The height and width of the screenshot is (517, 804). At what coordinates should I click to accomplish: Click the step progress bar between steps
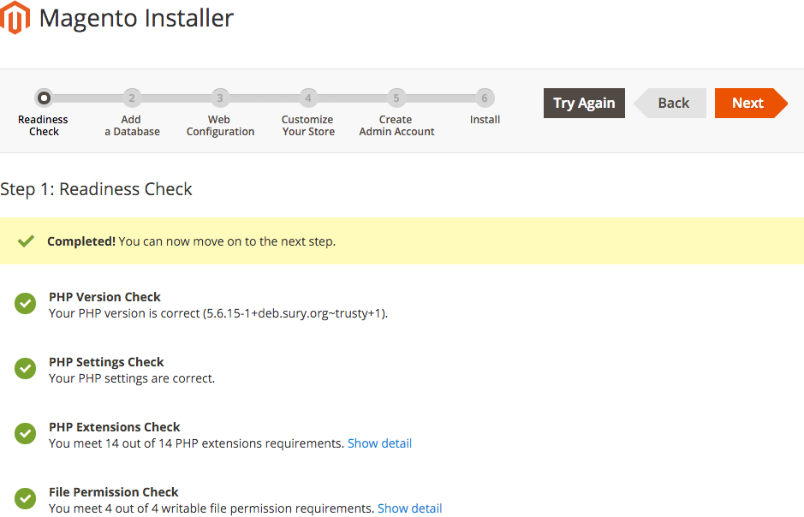coord(264,98)
